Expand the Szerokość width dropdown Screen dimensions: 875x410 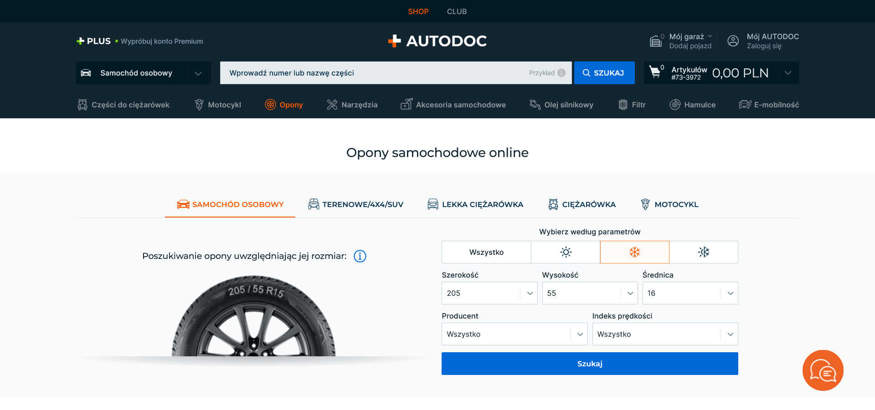pos(489,293)
